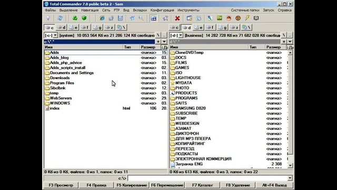The width and height of the screenshot is (337, 190).
Task: Open network neighborhood in left panel
Action: (x=122, y=27)
